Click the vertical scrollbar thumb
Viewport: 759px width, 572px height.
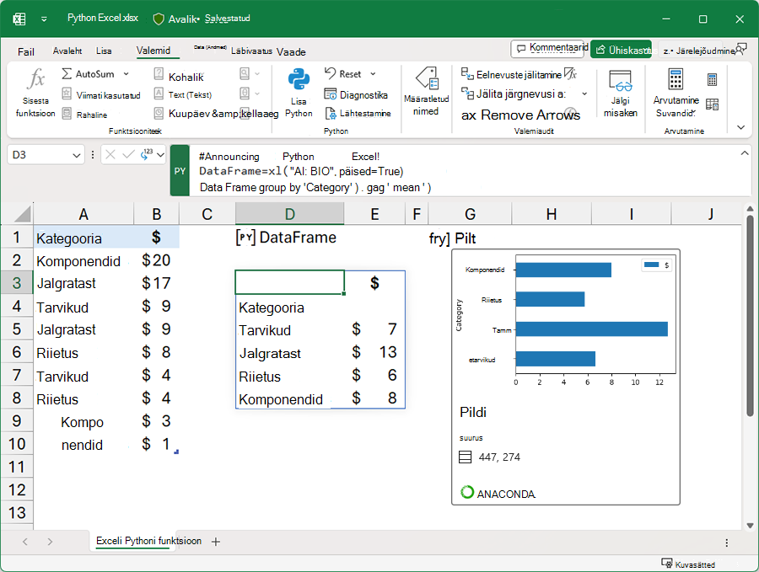click(750, 317)
